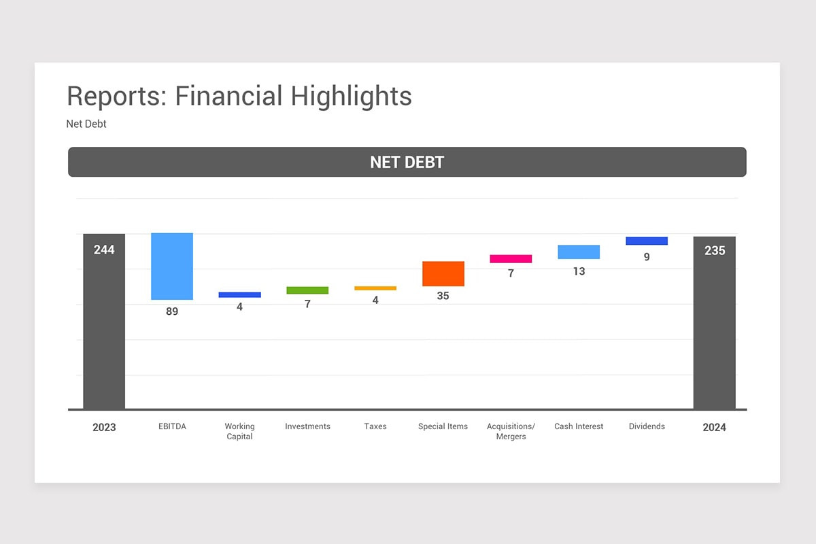The height and width of the screenshot is (544, 816).
Task: Click the Cash Interest label text
Action: 579,426
